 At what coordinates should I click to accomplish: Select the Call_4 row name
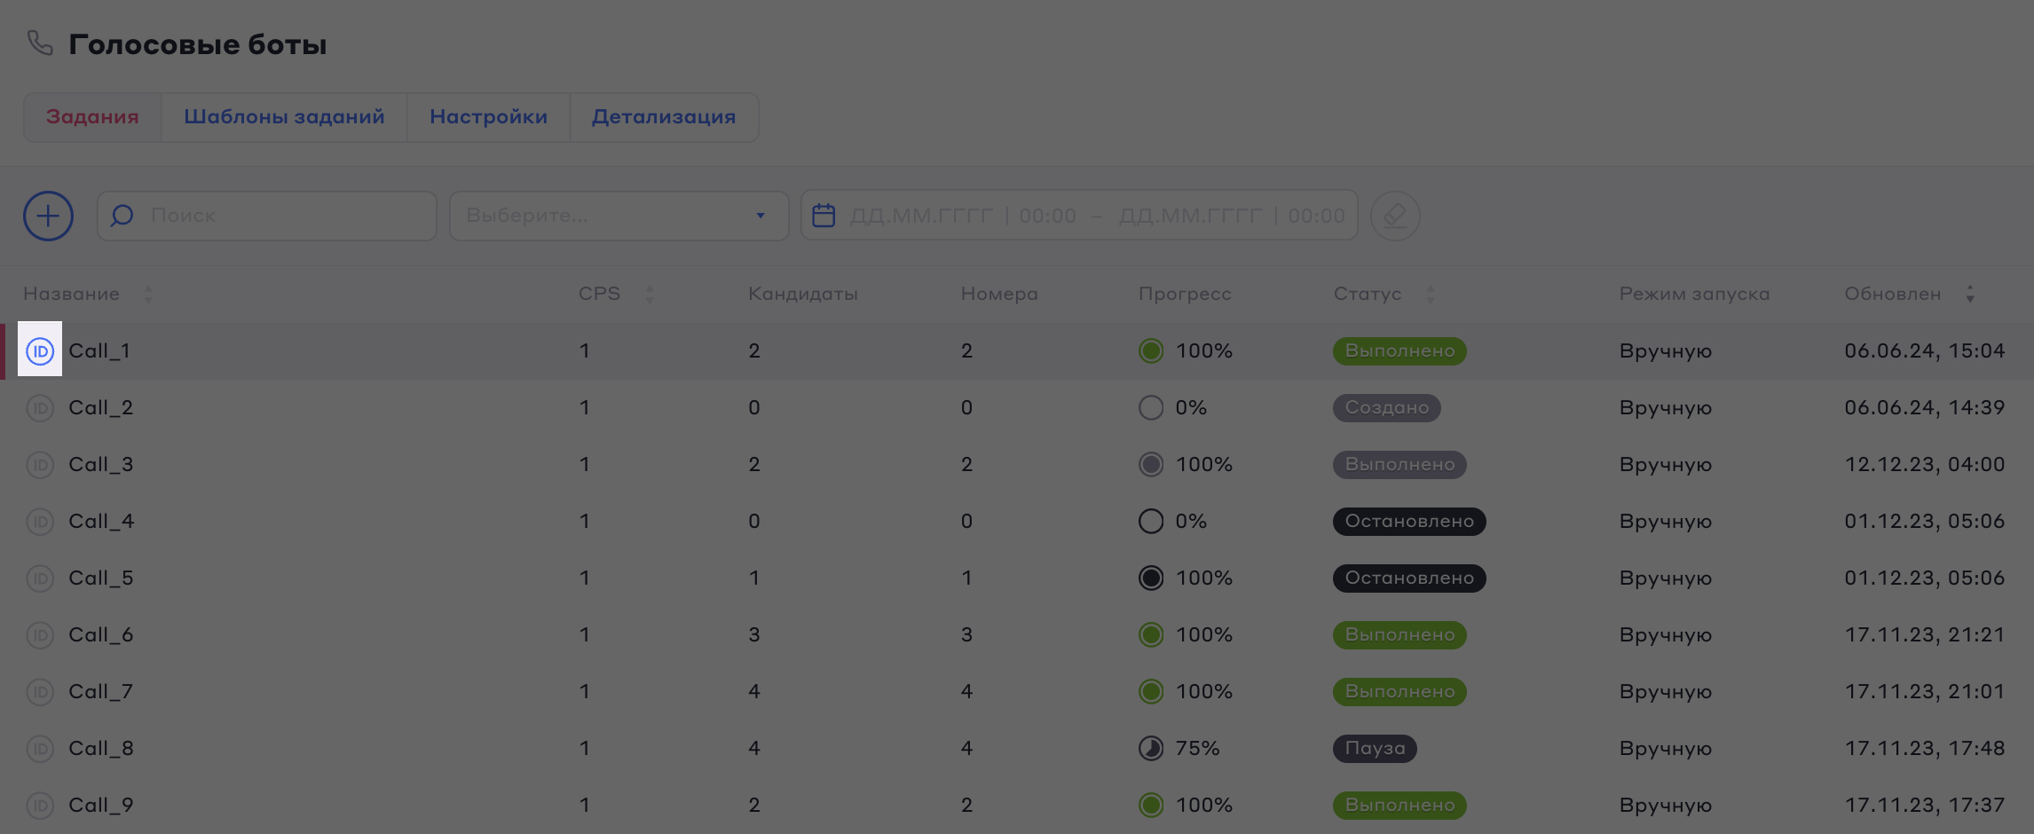pos(101,521)
